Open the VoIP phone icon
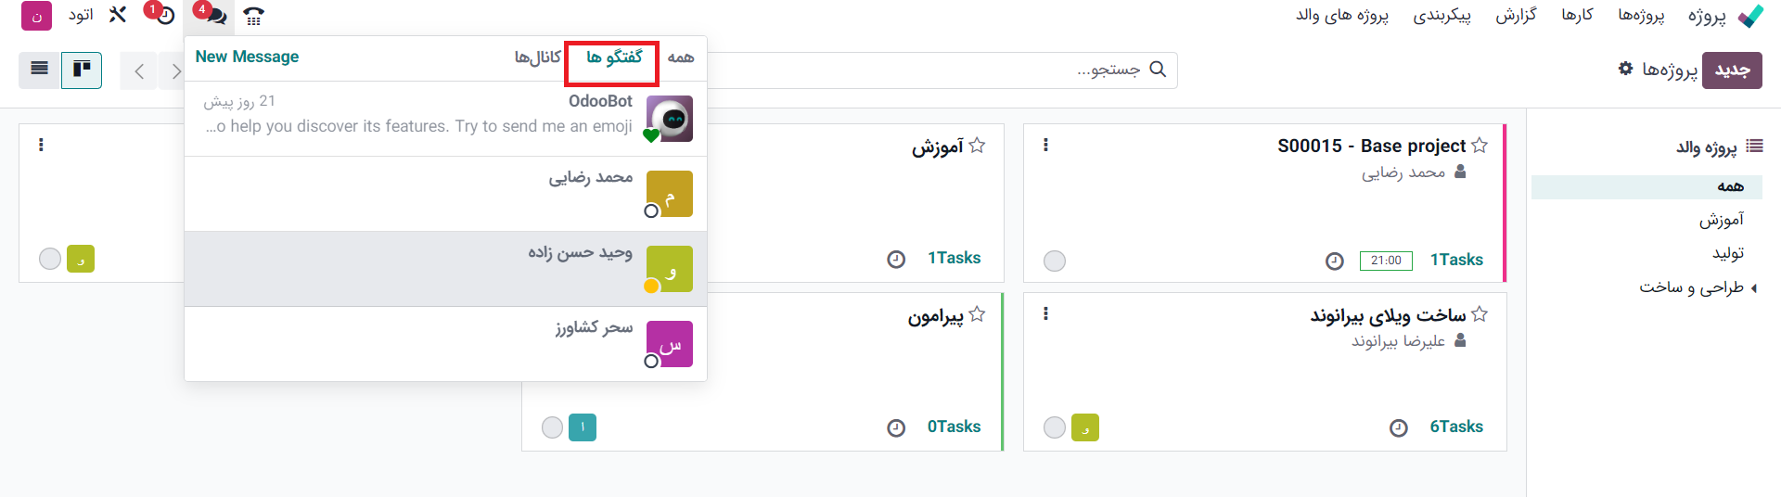1781x497 pixels. pos(253,15)
